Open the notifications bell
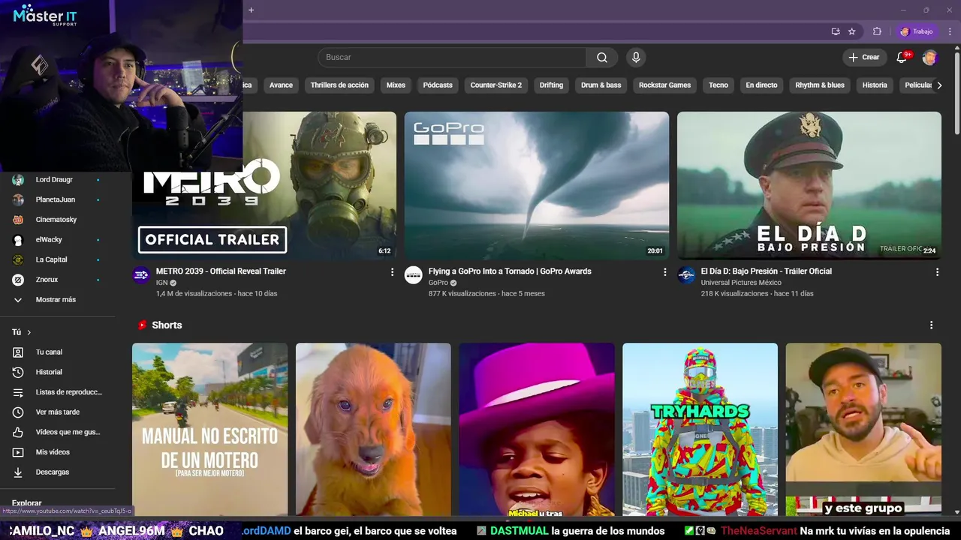Viewport: 961px width, 540px height. tap(902, 58)
